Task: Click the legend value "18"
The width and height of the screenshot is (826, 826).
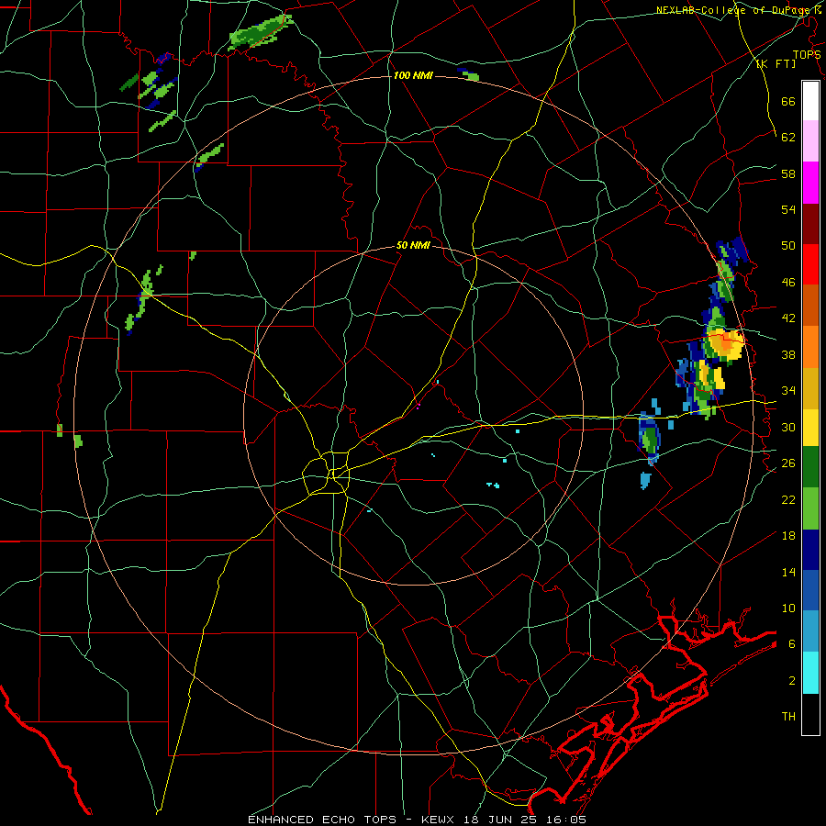Action: 788,536
